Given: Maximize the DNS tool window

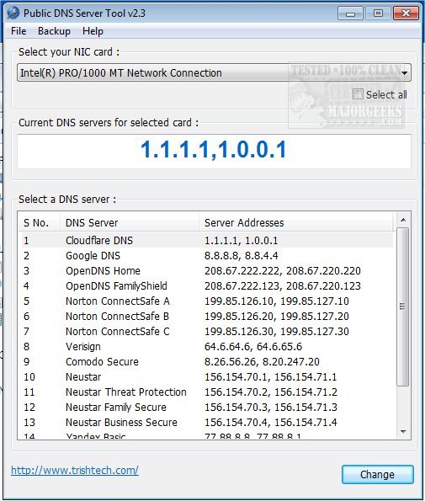Looking at the screenshot, I should tap(378, 13).
